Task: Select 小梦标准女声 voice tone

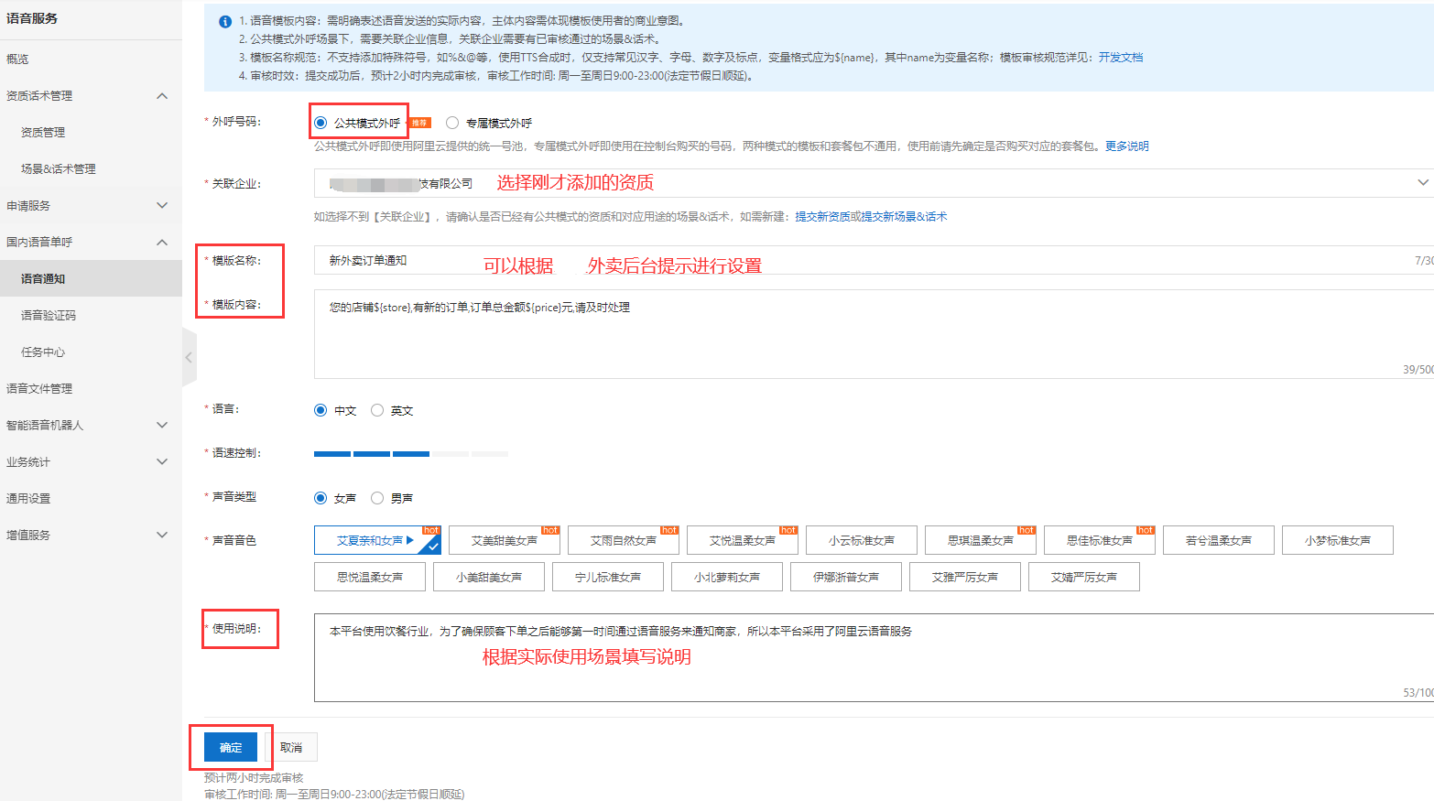Action: (x=1338, y=540)
